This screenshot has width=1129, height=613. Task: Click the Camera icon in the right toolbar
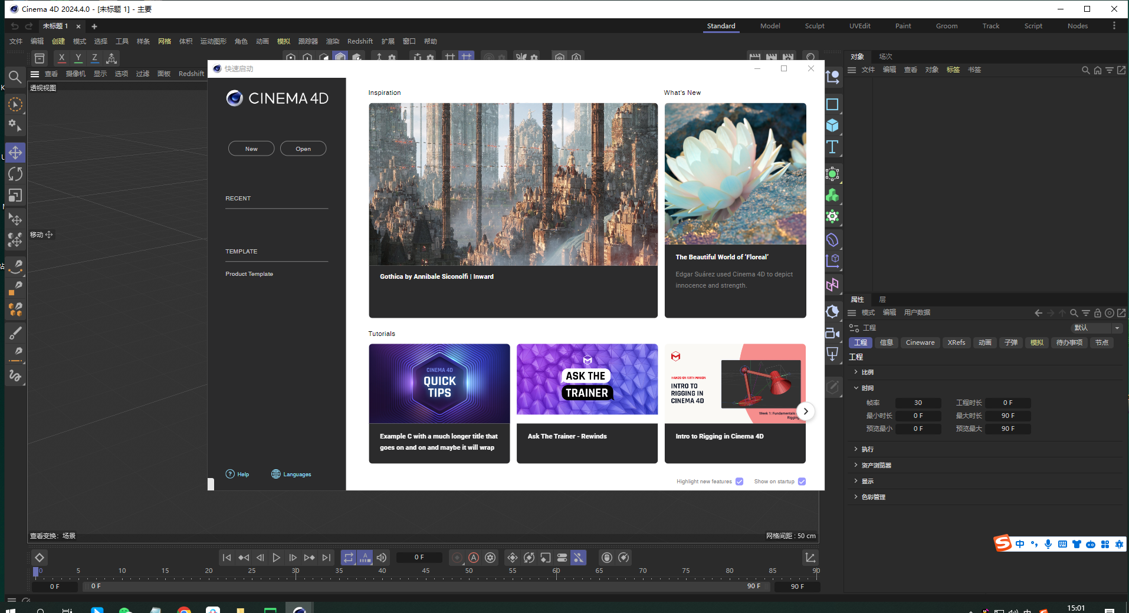(x=832, y=333)
